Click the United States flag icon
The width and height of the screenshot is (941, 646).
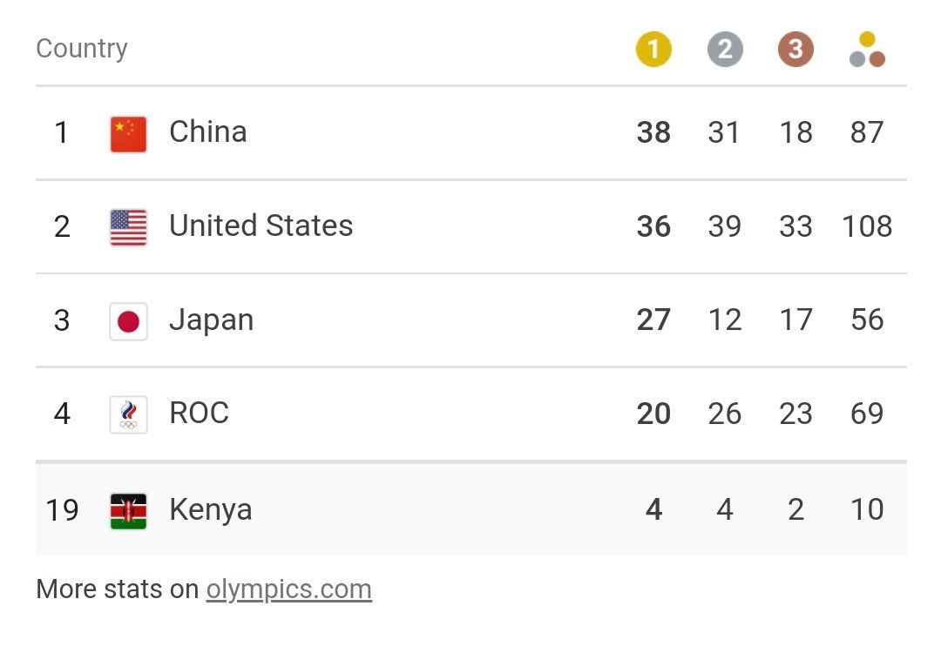128,227
